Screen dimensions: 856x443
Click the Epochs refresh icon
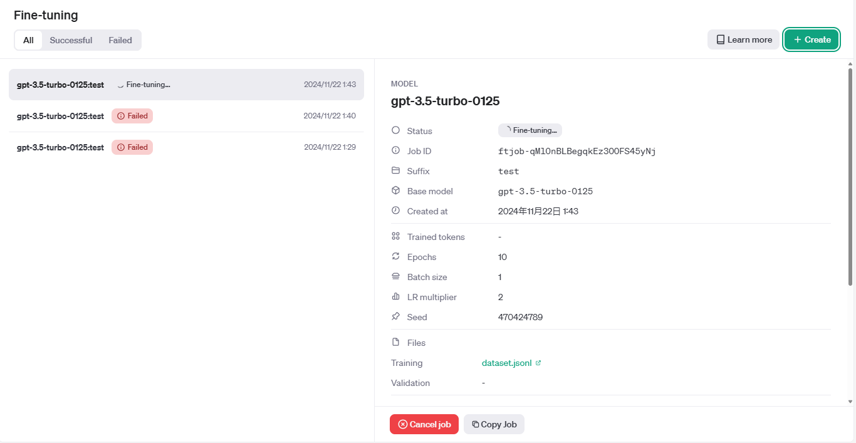tap(395, 256)
